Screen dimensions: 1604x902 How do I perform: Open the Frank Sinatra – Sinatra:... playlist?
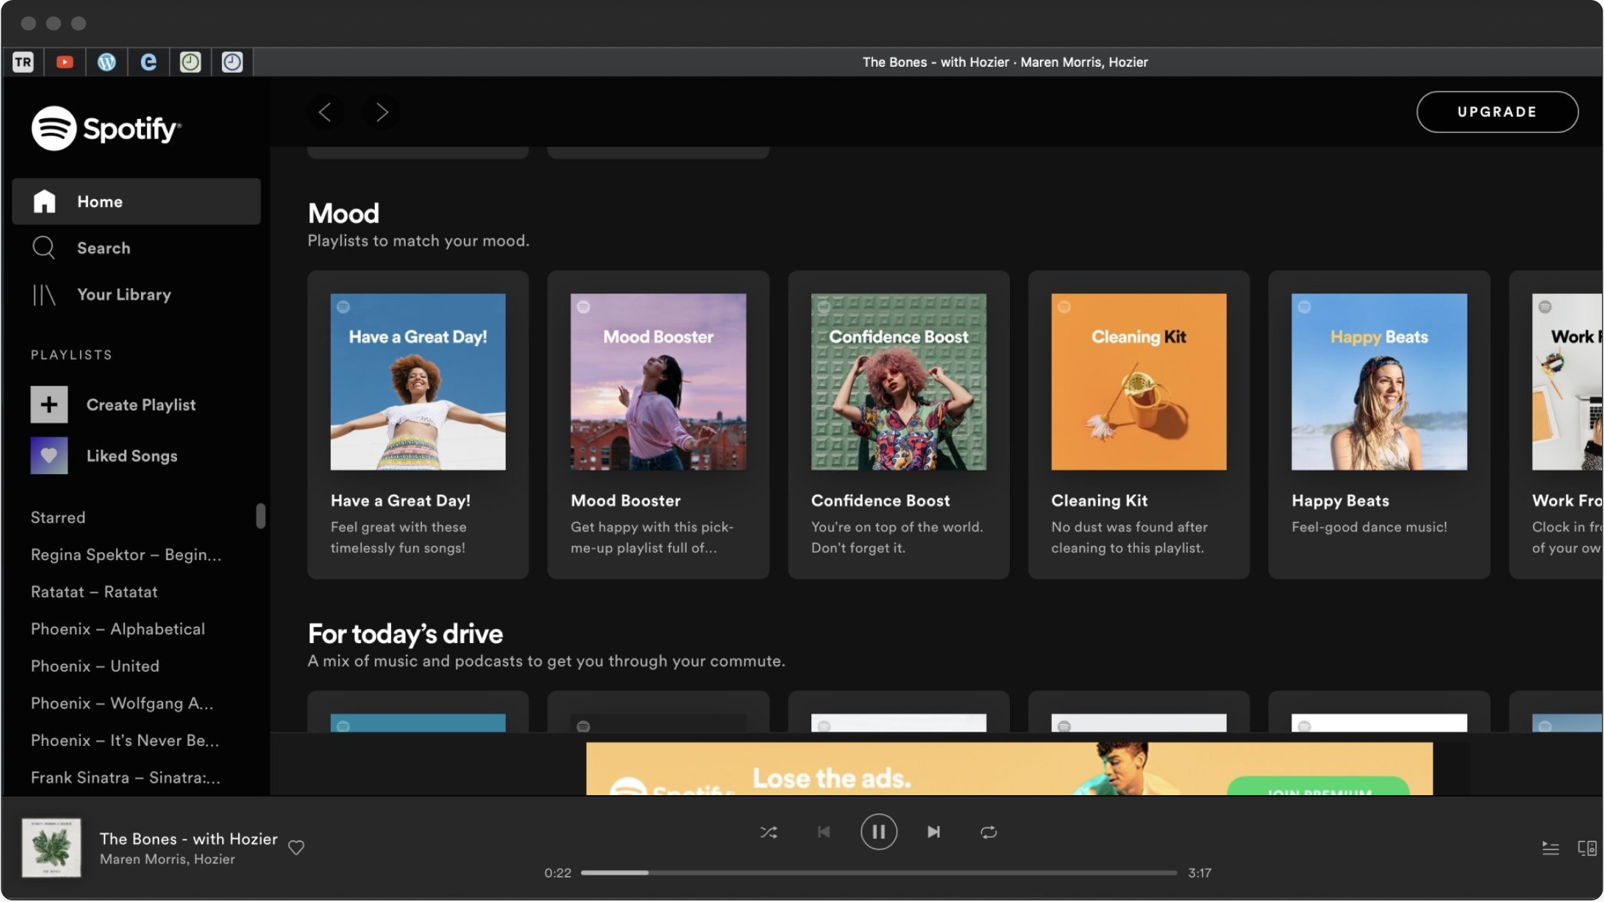(x=126, y=778)
